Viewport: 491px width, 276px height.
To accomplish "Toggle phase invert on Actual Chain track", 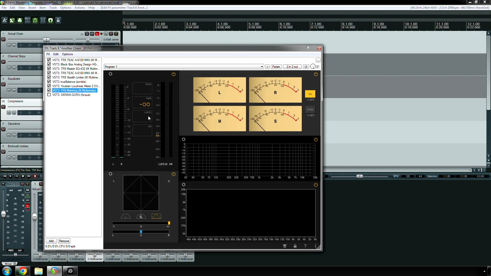I will coord(106,34).
